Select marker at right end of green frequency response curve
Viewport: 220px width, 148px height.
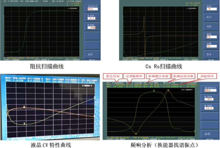click(195, 131)
